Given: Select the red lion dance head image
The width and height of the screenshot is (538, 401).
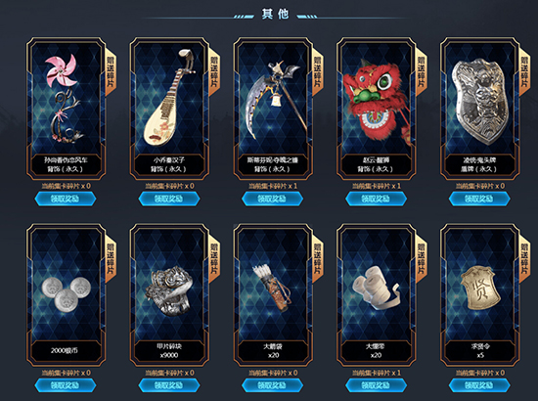Looking at the screenshot, I should tap(376, 100).
